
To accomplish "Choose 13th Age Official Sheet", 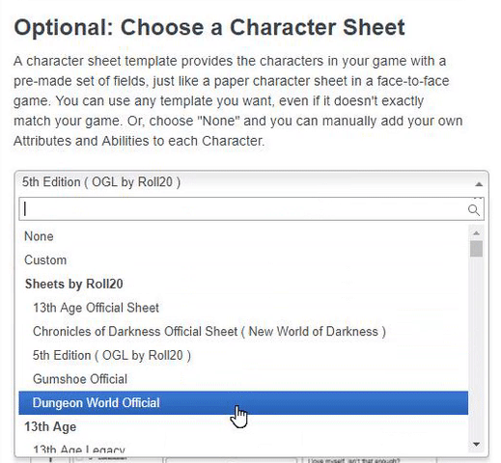I will click(243, 308).
